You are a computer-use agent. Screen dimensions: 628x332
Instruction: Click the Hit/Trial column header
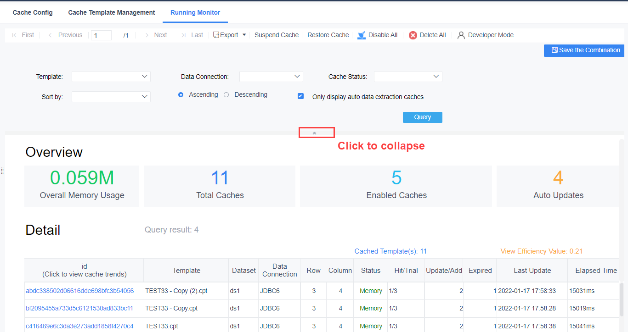[406, 271]
